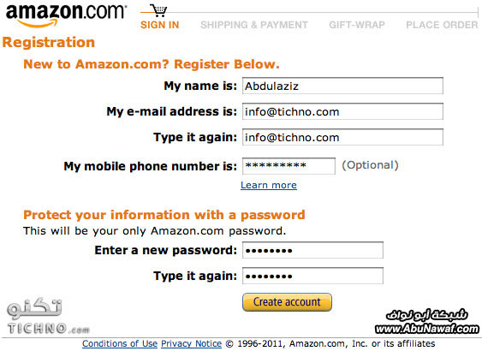Open the Conditions of Use link

(120, 343)
